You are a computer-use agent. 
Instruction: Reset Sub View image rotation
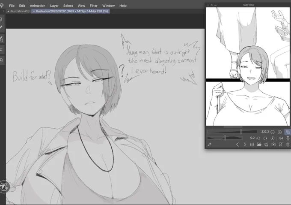(x=273, y=138)
